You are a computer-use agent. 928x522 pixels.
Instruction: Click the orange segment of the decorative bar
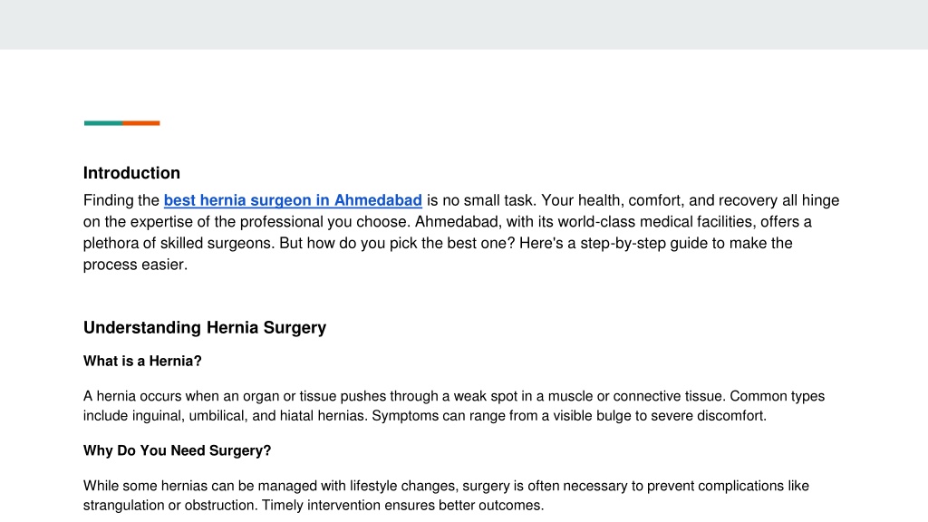141,123
